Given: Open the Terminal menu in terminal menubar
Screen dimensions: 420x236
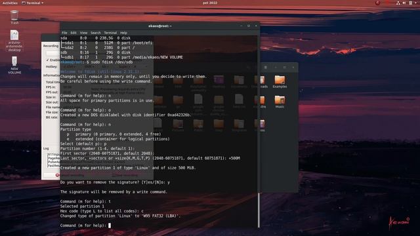Looking at the screenshot, I should click(x=110, y=33).
